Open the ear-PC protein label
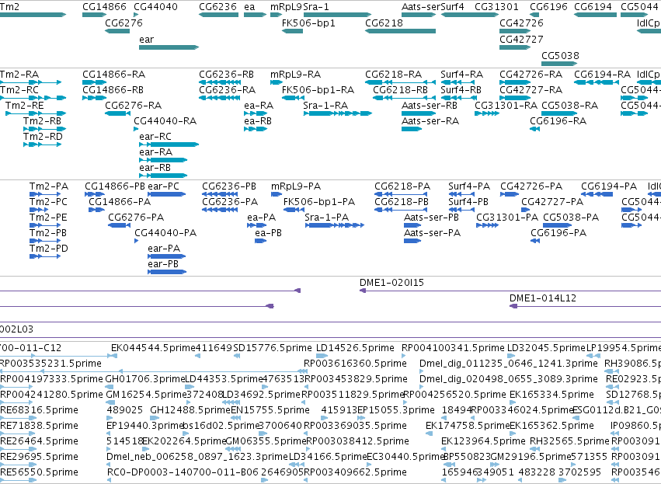Image resolution: width=661 pixels, height=484 pixels. point(164,186)
